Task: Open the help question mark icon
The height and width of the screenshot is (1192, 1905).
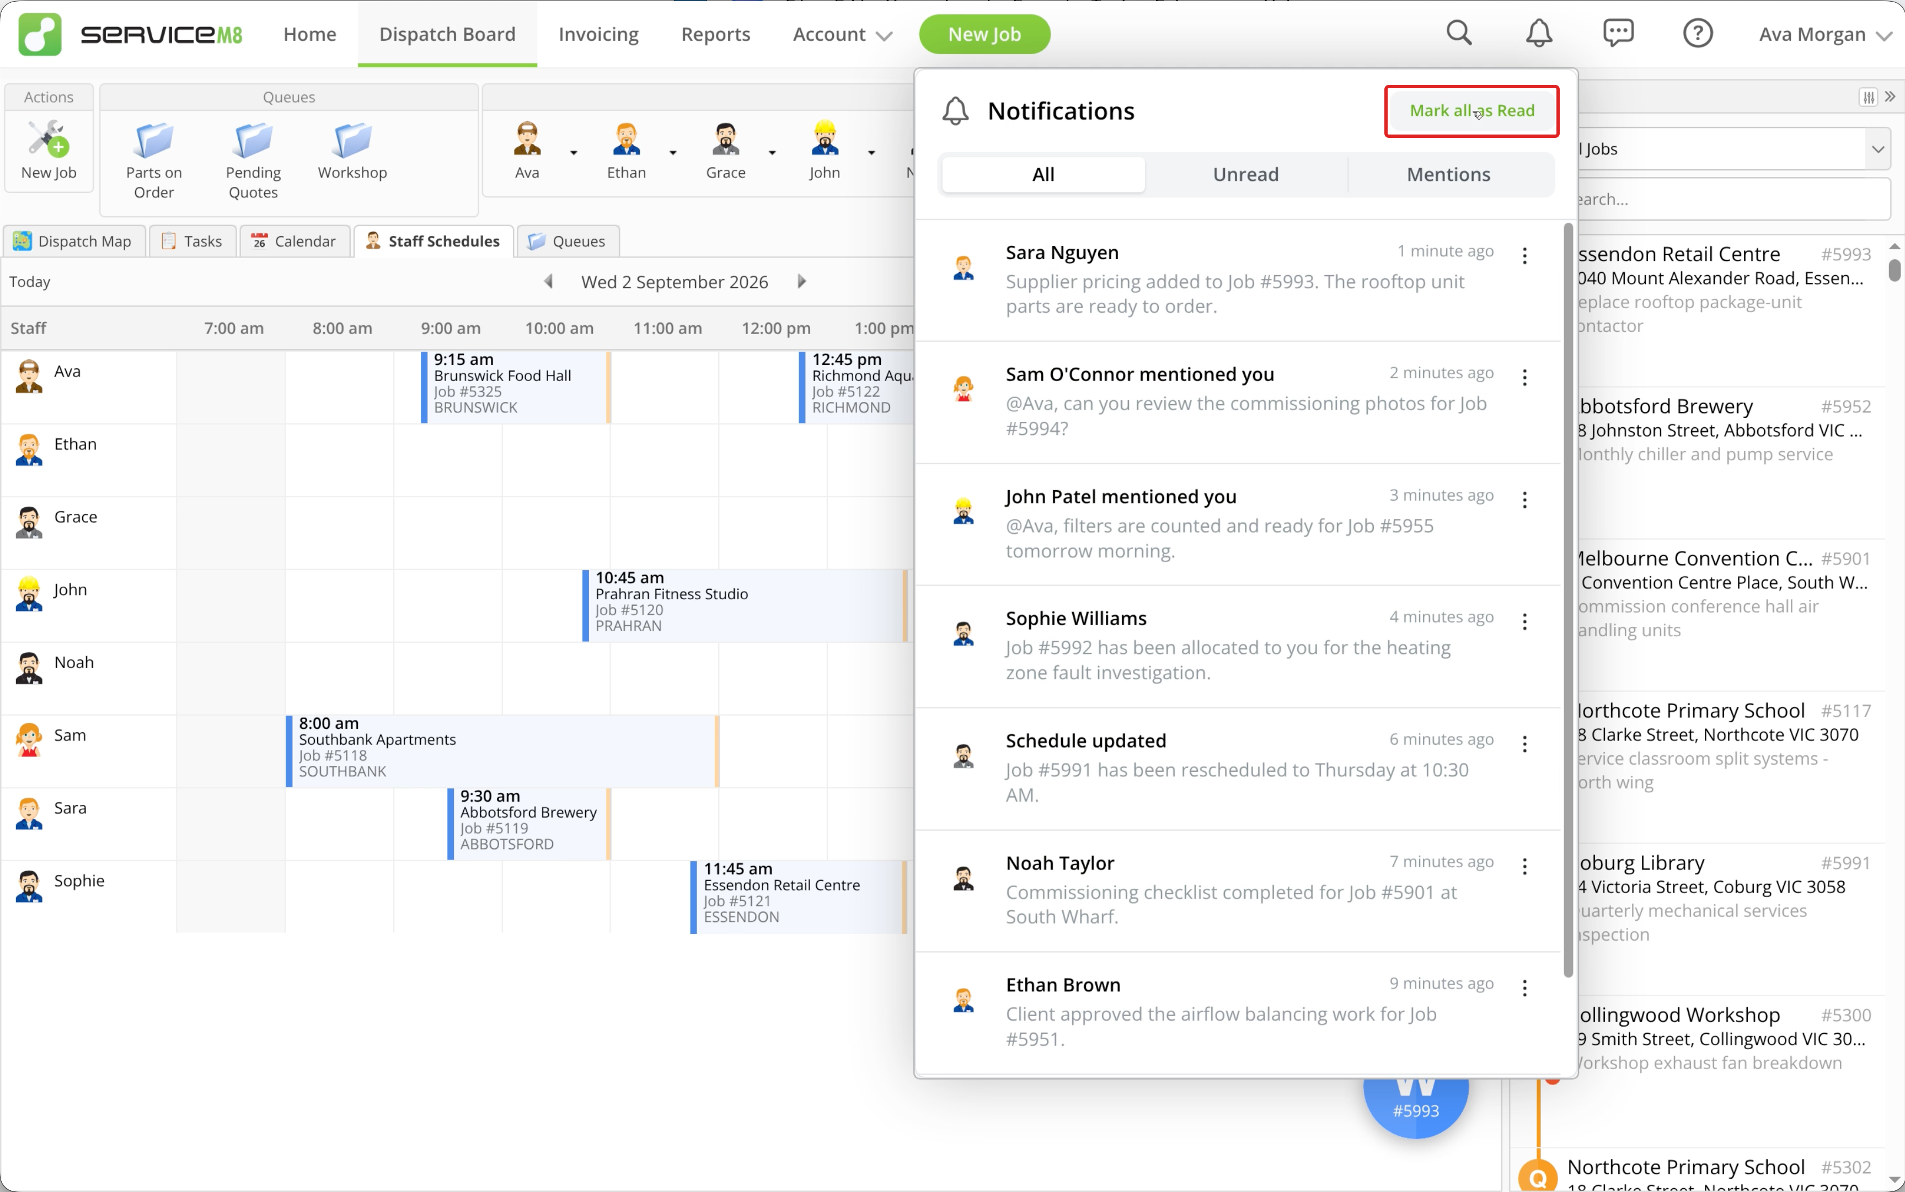Action: coord(1698,33)
